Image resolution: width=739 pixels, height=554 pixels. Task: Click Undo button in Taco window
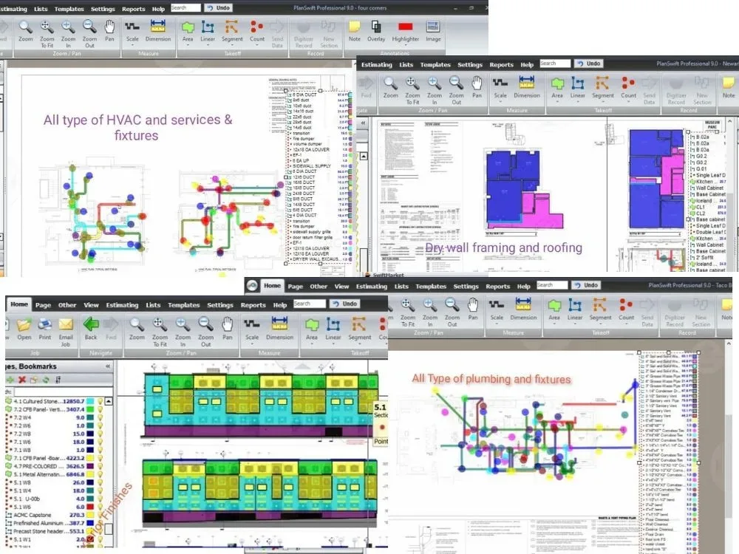586,285
